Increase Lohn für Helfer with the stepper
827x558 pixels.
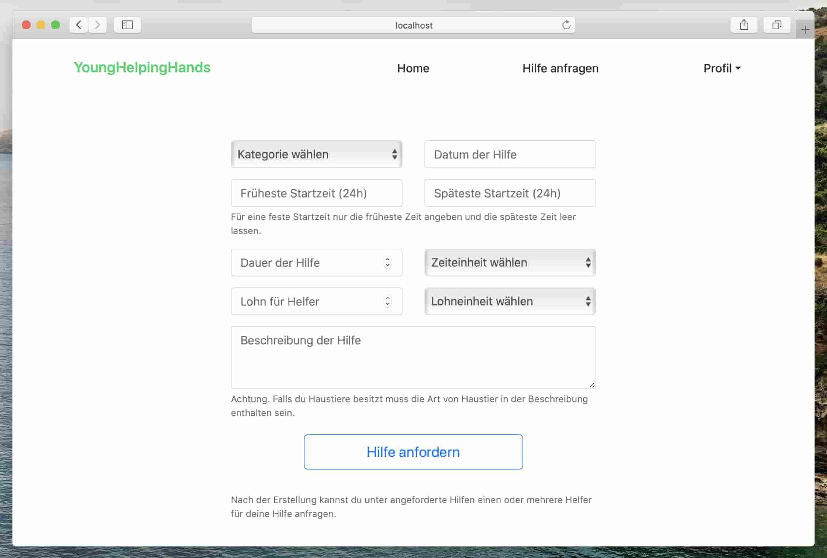tap(387, 298)
